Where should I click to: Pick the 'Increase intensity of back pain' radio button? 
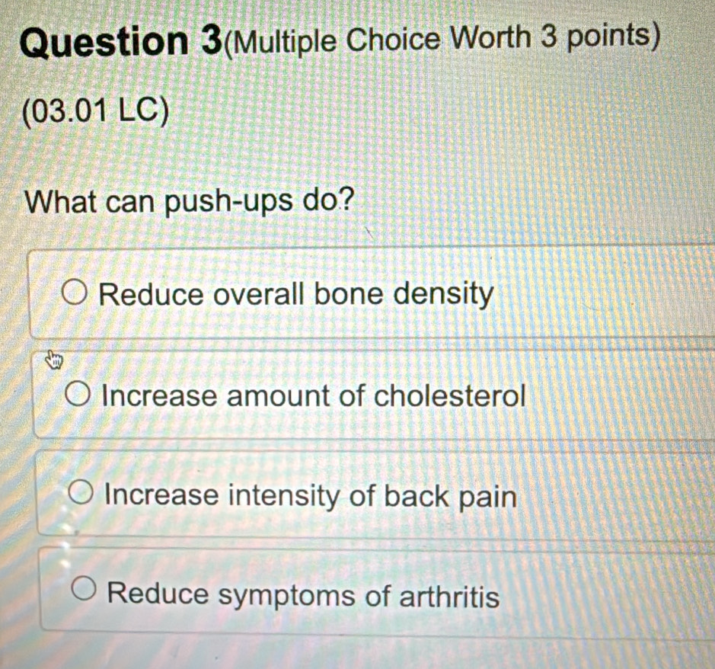coord(83,494)
